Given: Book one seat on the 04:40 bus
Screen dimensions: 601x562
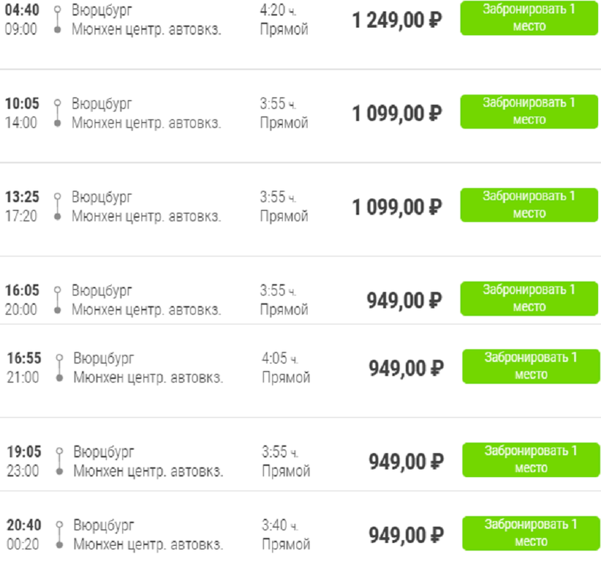Looking at the screenshot, I should coord(529,18).
